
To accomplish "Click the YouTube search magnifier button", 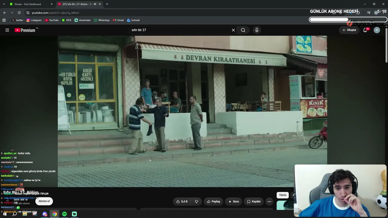I will pos(243,30).
